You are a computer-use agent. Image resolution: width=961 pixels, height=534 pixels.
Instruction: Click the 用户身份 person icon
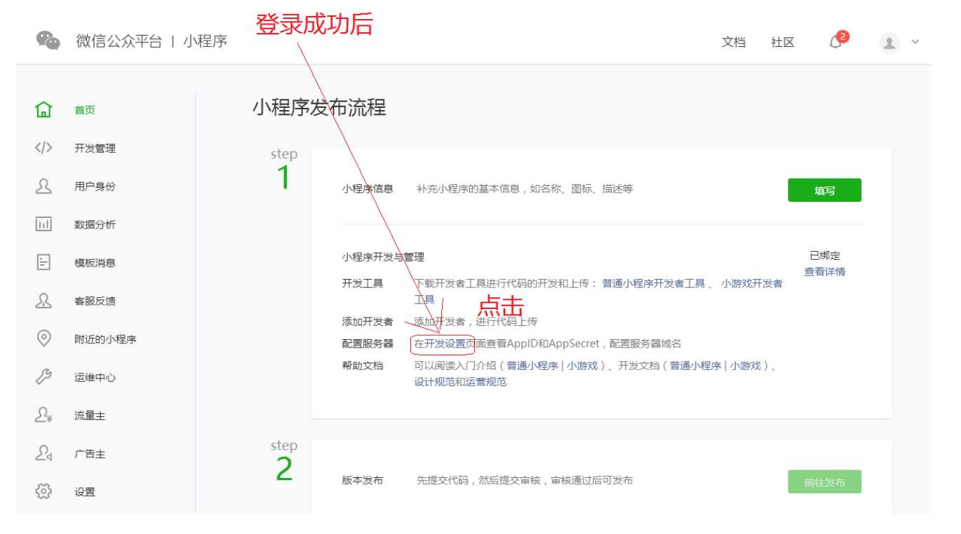pos(43,186)
